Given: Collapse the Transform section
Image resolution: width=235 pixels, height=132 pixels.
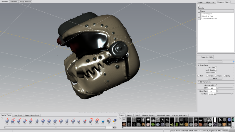Looking at the screenshot, I should (198, 65).
